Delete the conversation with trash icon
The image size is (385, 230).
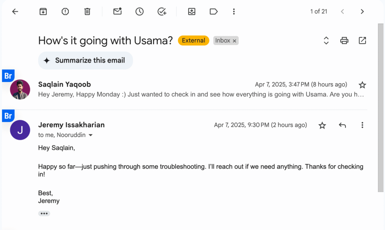point(87,12)
